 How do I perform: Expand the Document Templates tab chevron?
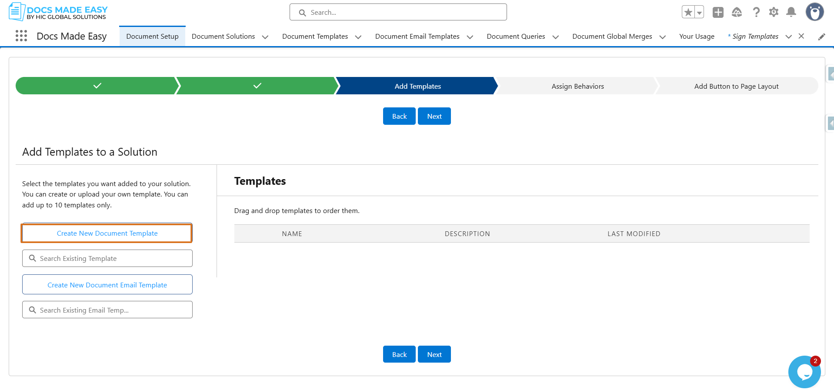[x=358, y=37]
